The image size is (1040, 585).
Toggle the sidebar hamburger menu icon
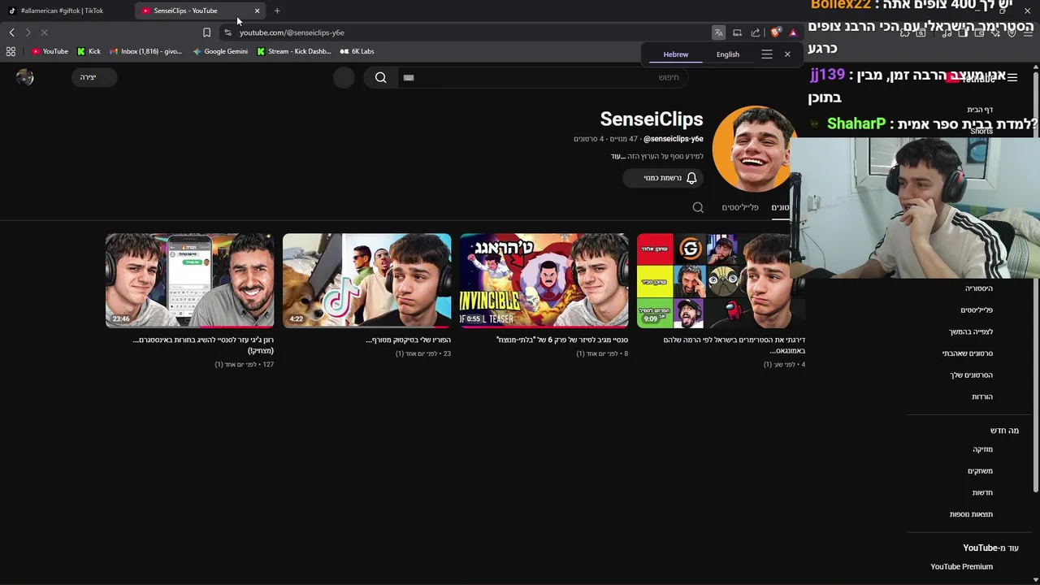1012,77
